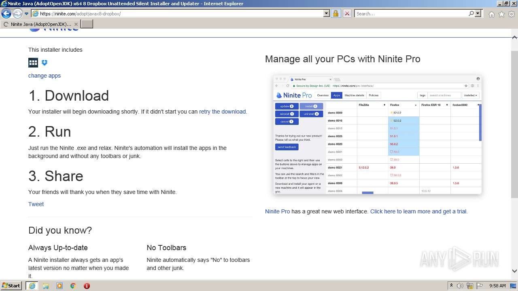Open a new blank tab

click(87, 24)
